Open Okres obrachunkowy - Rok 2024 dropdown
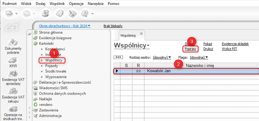The width and height of the screenshot is (259, 121). [65, 26]
